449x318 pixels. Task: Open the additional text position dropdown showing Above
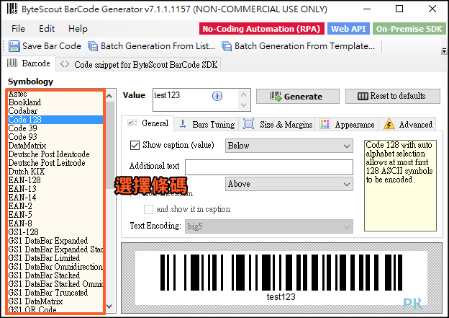pos(289,184)
